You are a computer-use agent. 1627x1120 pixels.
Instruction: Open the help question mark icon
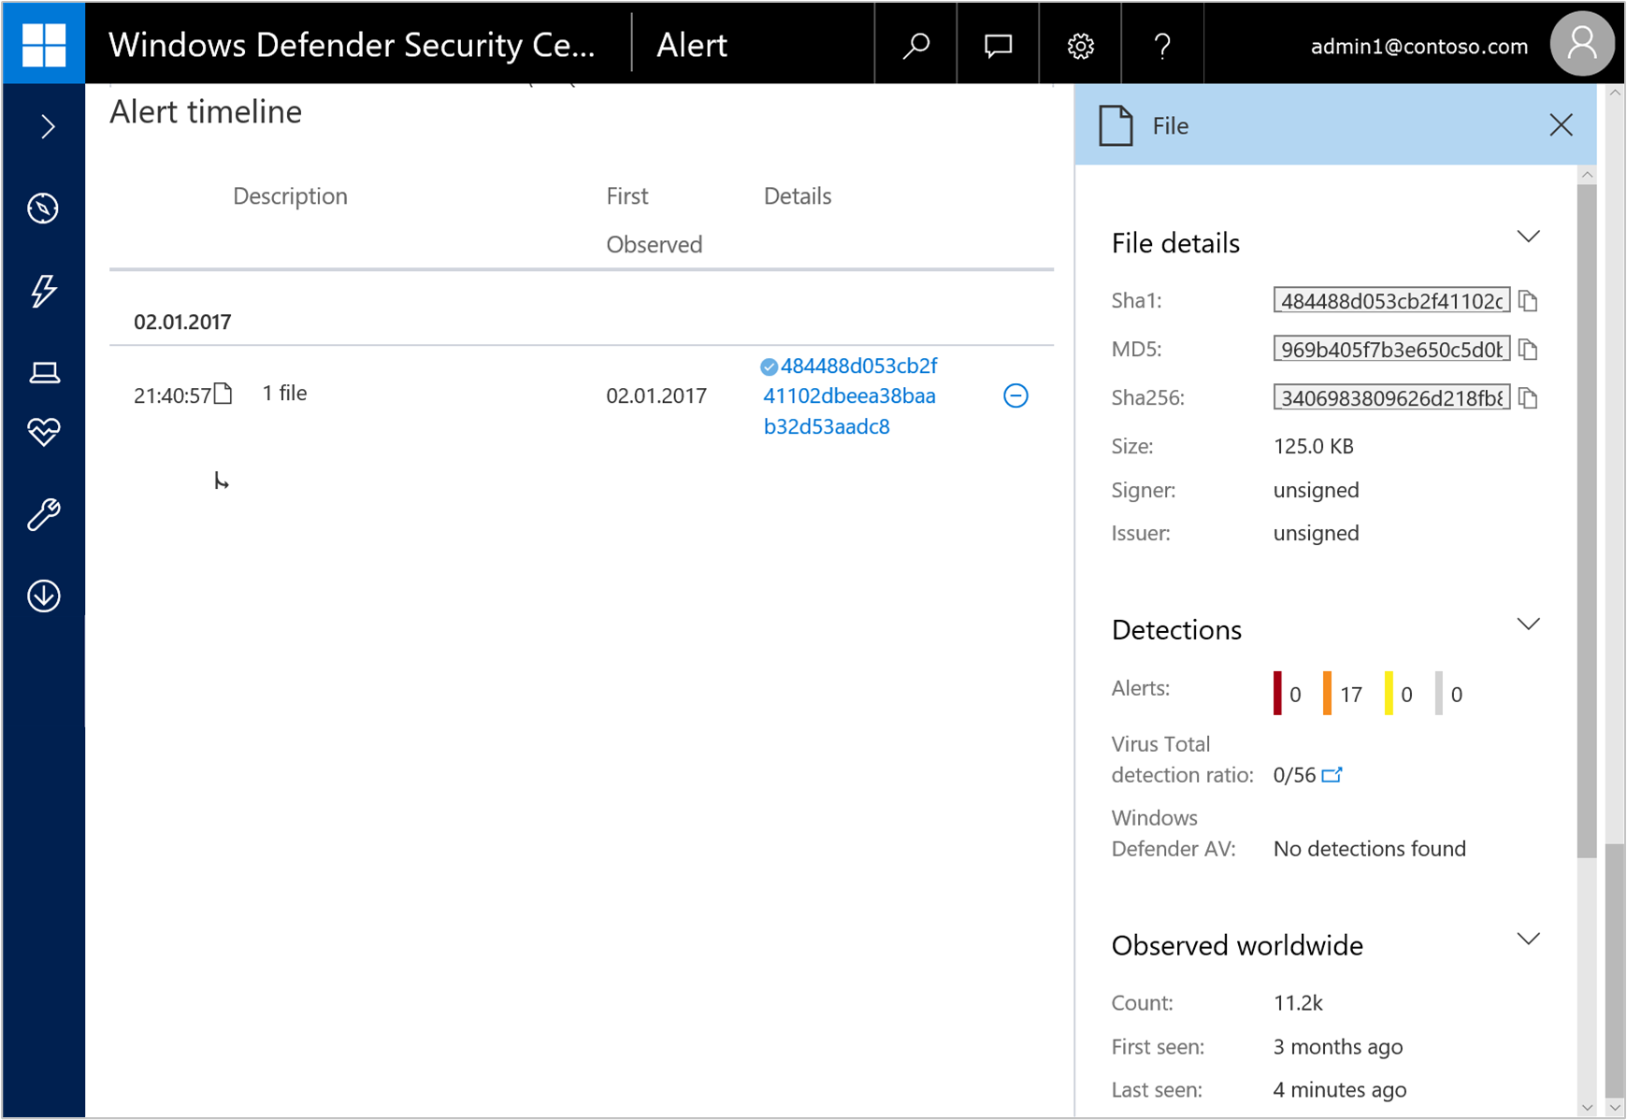click(1162, 45)
